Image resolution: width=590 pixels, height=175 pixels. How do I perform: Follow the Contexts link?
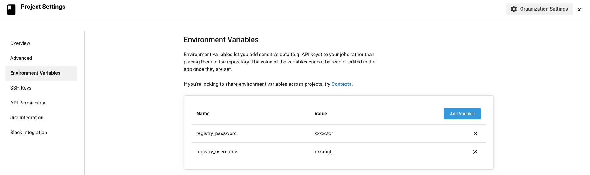pos(341,84)
